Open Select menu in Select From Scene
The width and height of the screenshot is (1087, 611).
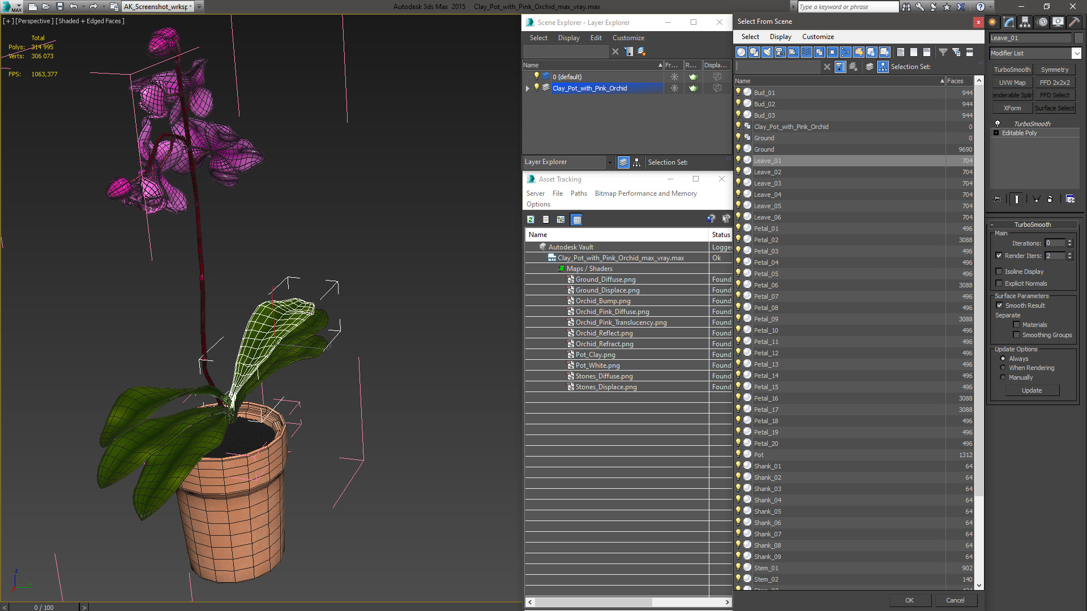pos(750,37)
